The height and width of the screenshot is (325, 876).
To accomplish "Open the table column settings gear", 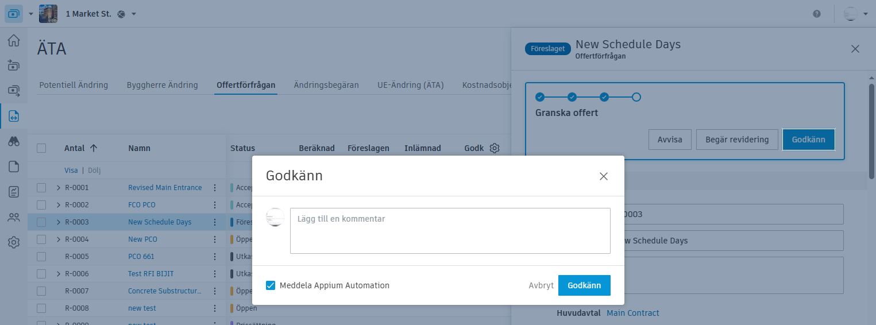I will coord(494,148).
